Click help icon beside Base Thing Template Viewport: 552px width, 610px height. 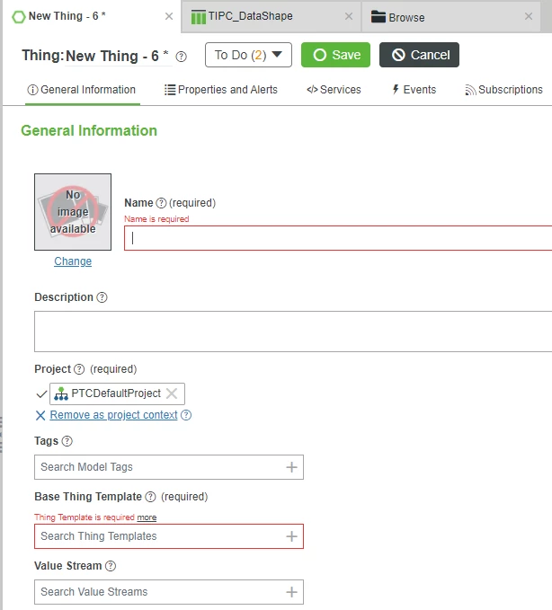coord(151,497)
